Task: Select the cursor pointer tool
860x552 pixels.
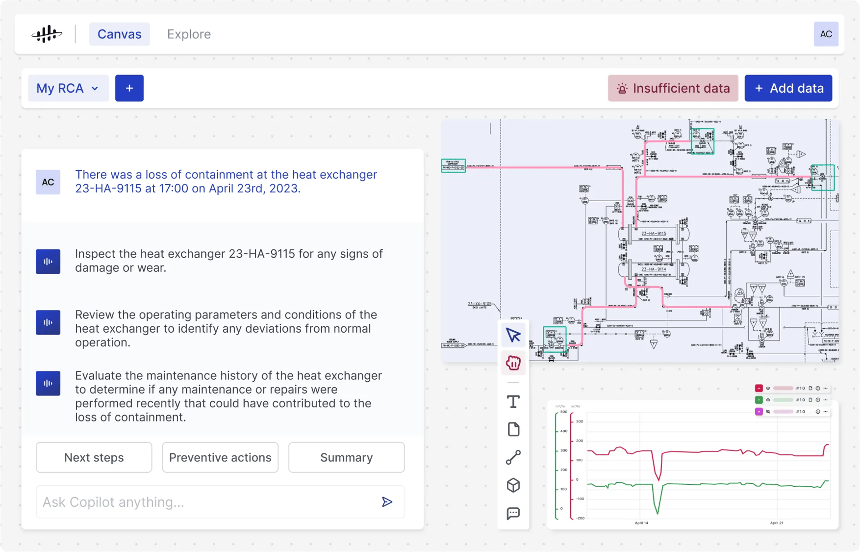Action: (x=513, y=335)
